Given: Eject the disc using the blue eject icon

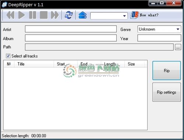Looking at the screenshot, I should [x=82, y=15].
